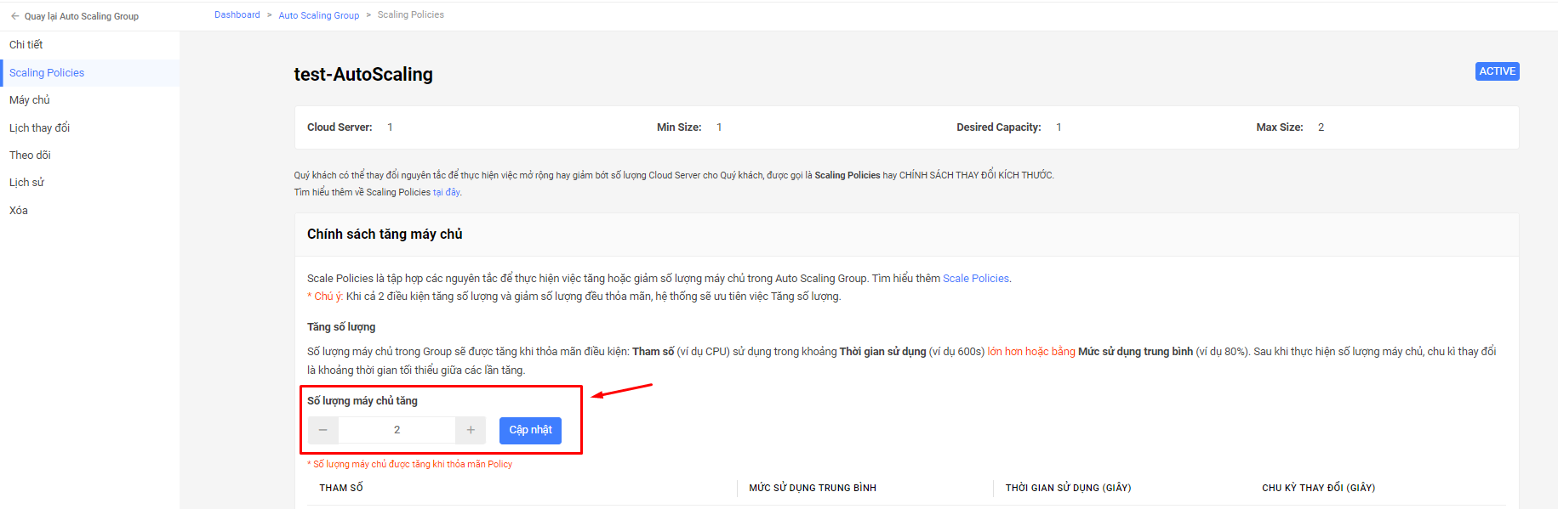Click the red note under the stepper
This screenshot has height=509, width=1558.
410,464
